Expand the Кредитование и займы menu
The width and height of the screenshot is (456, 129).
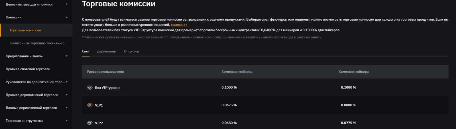click(66, 56)
